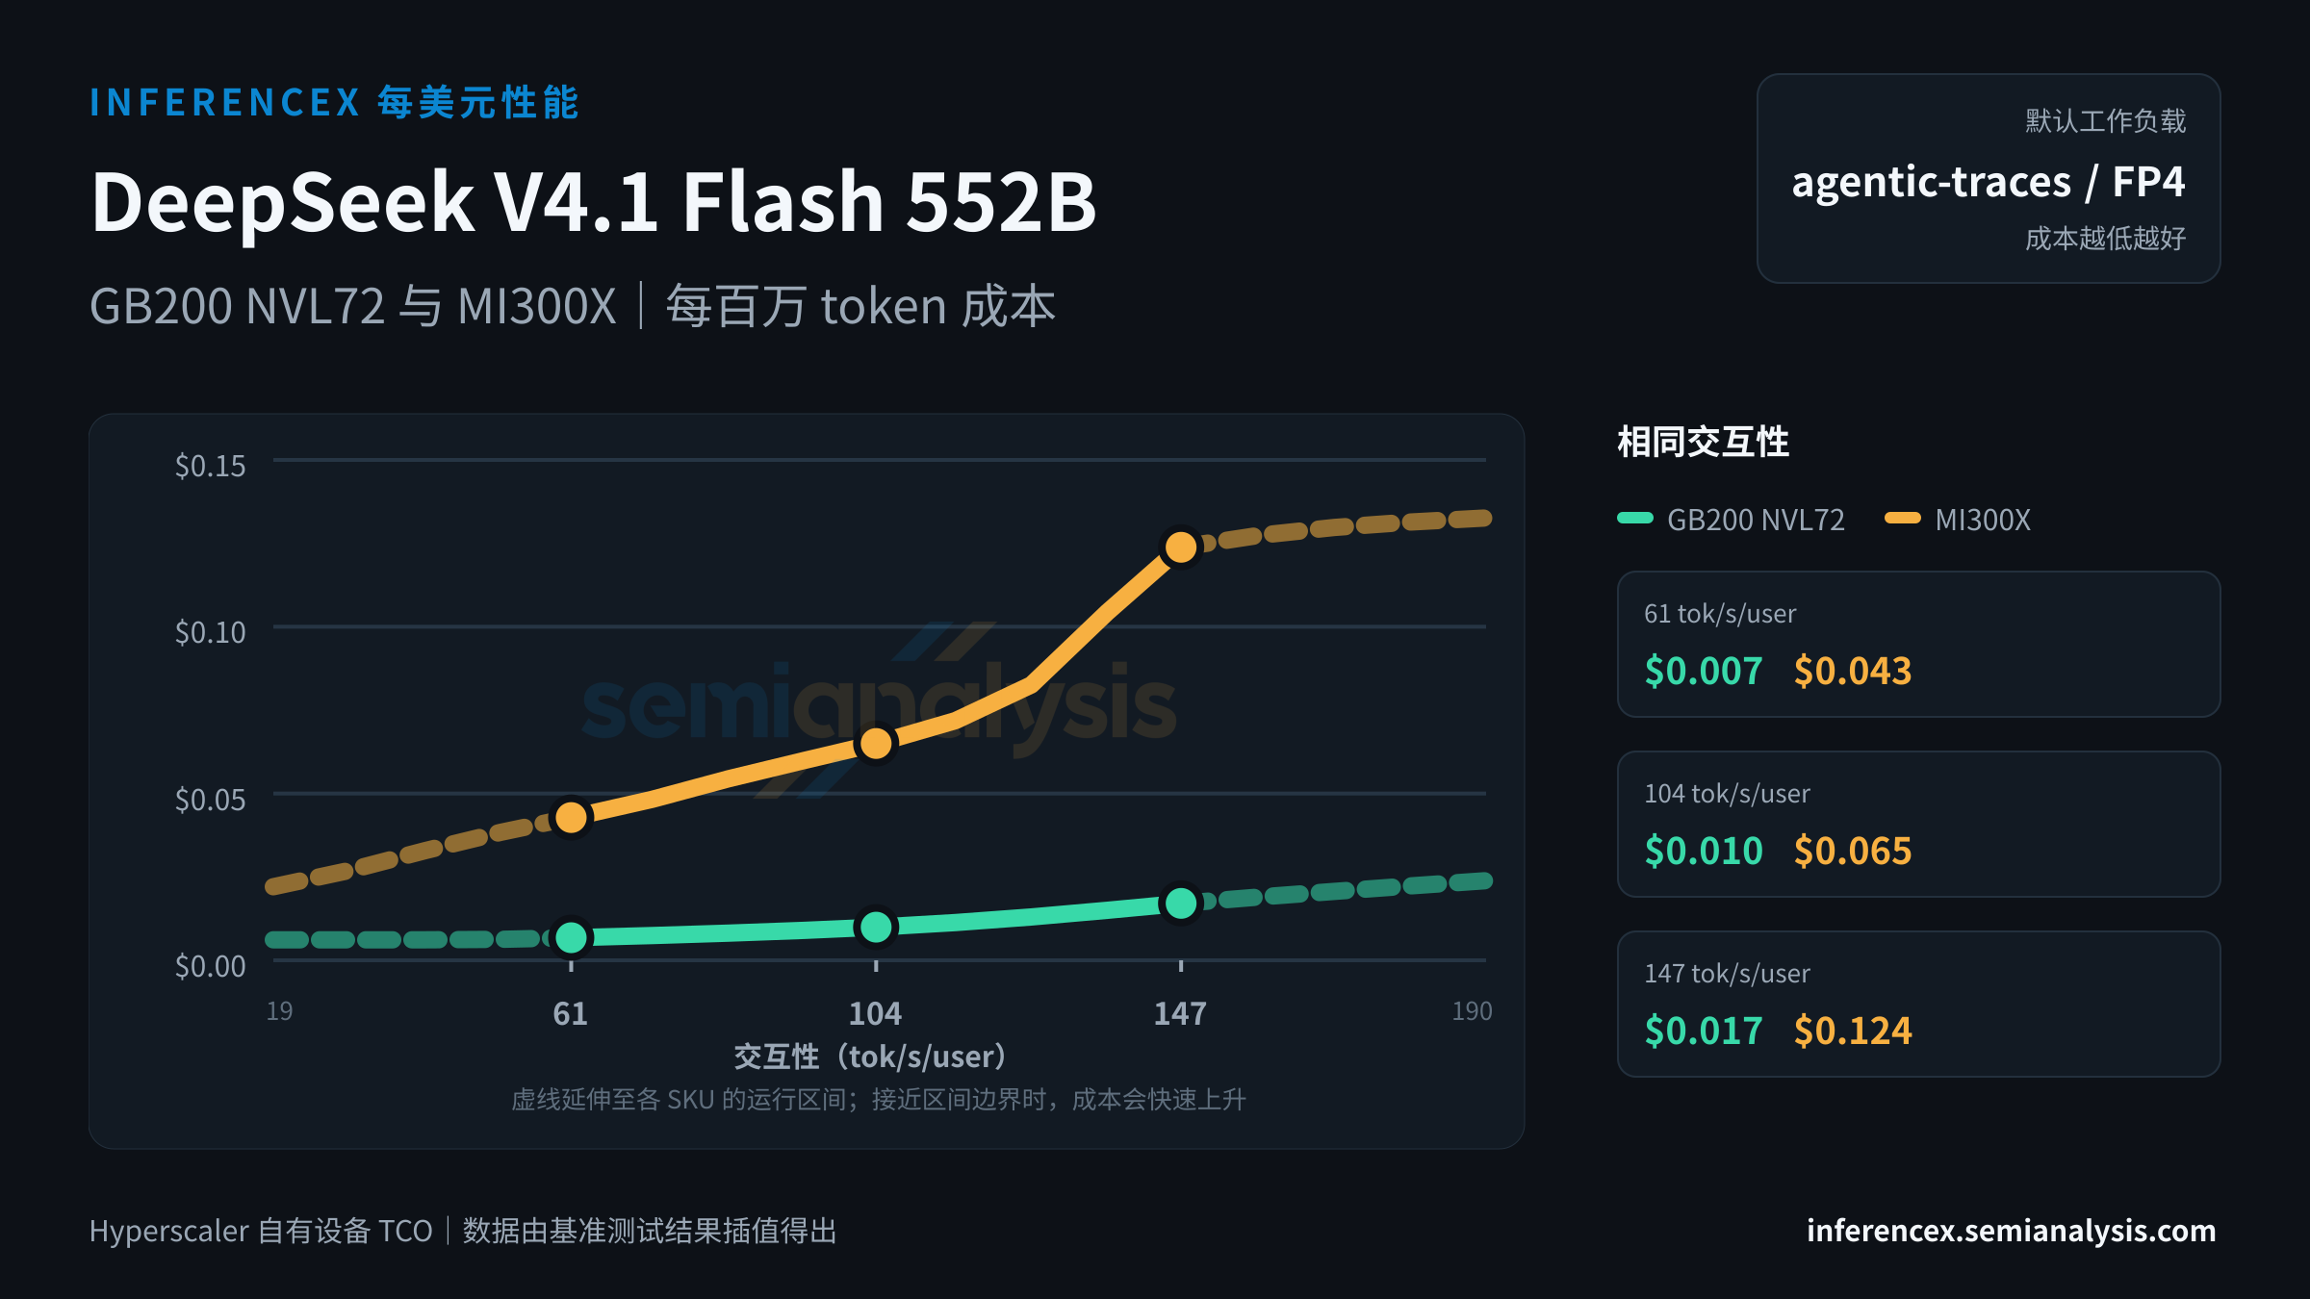The image size is (2310, 1299).
Task: Click the agentic-traces / FP4 workload box
Action: click(x=1989, y=178)
